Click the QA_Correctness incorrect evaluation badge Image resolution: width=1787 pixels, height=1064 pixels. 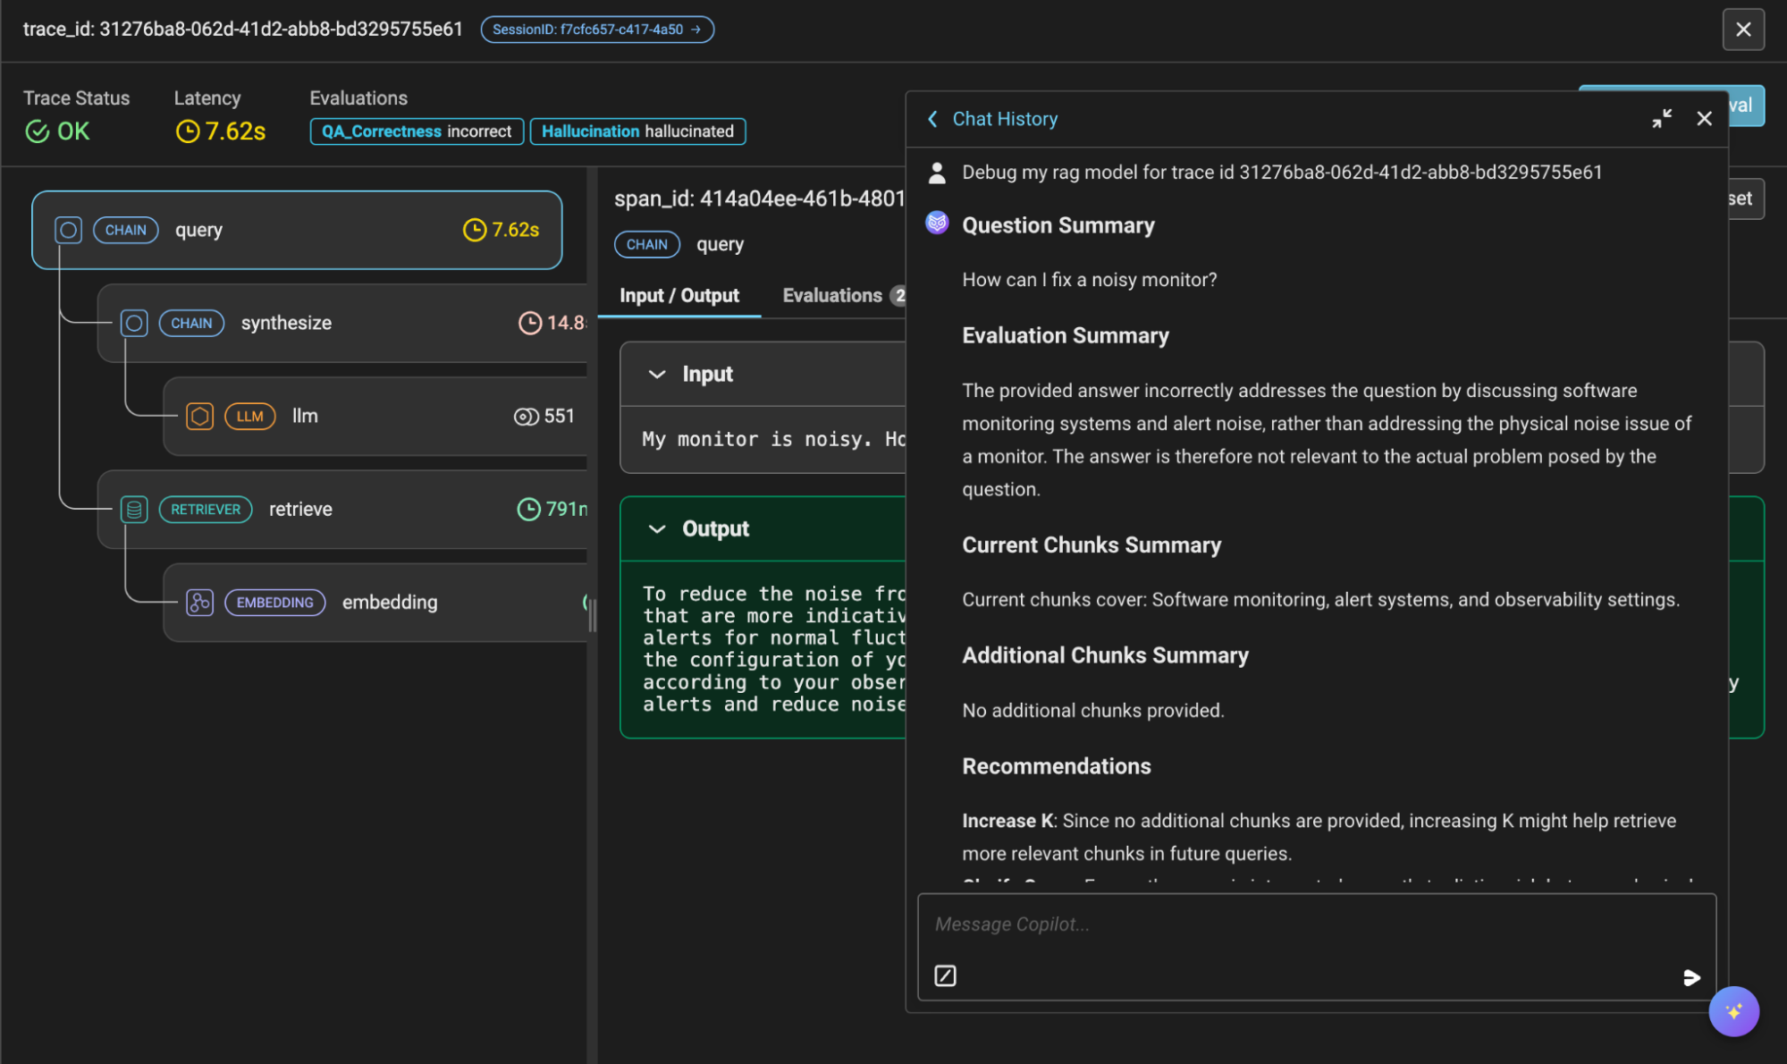(416, 131)
